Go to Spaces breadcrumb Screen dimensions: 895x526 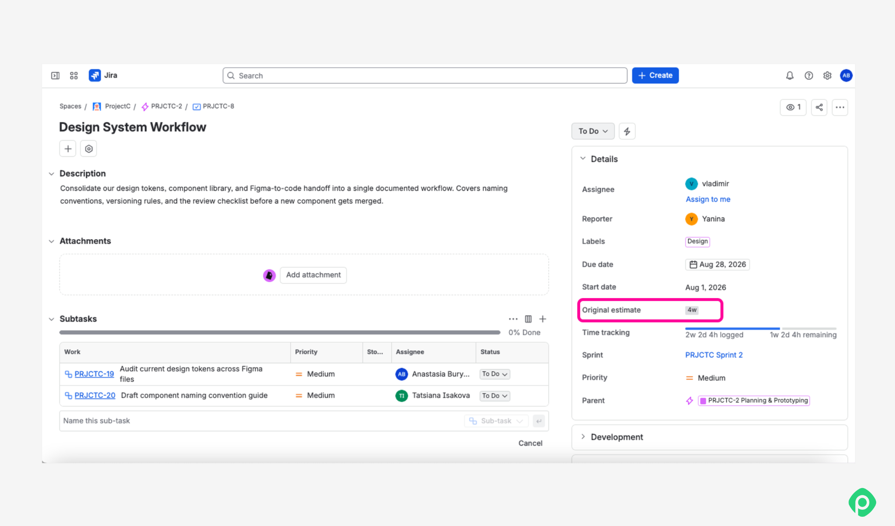point(70,107)
